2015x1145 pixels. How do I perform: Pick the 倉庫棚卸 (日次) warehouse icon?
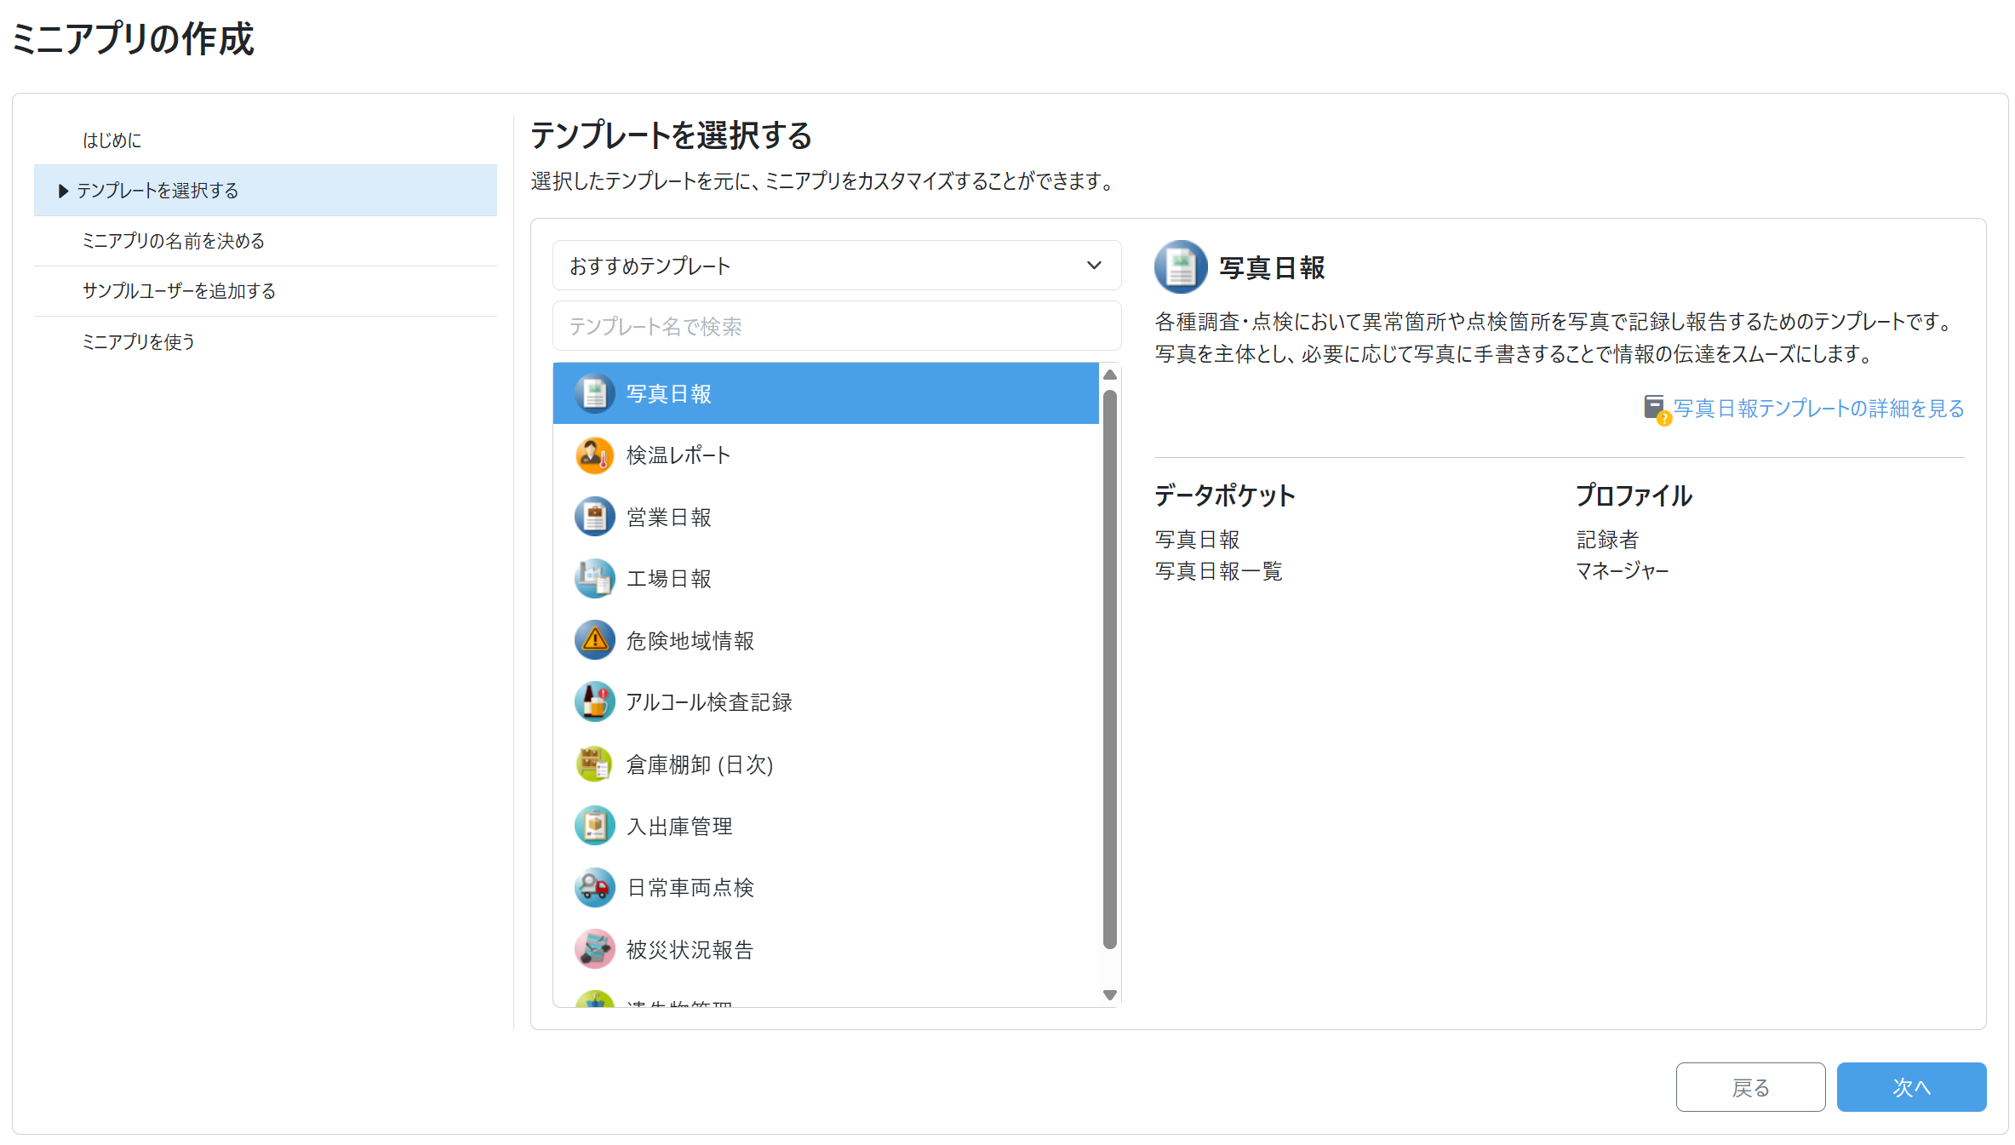coord(594,764)
